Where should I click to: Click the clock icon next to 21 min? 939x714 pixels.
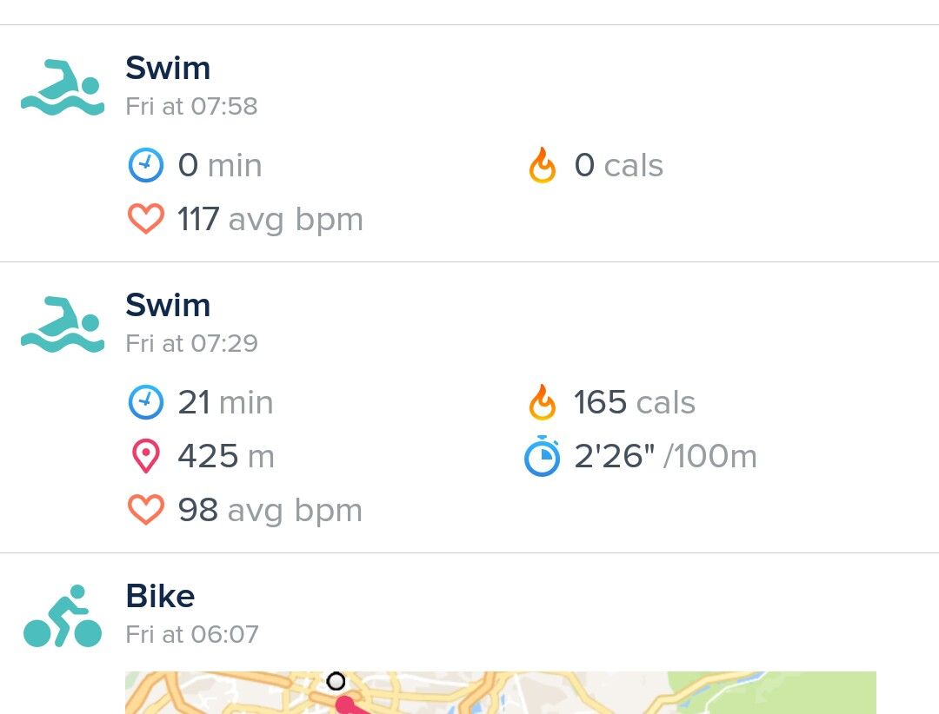pyautogui.click(x=146, y=402)
